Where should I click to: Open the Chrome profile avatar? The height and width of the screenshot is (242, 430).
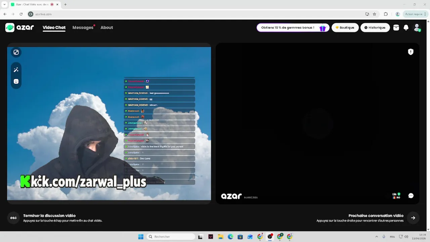[x=398, y=14]
